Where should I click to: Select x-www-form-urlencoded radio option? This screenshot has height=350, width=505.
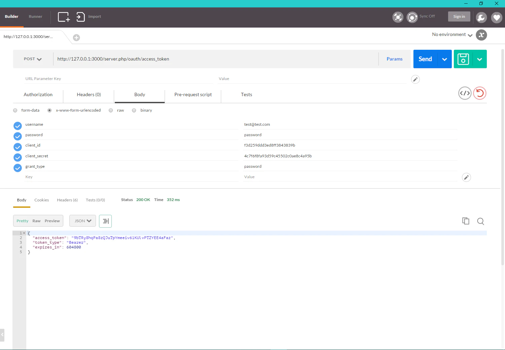click(x=49, y=110)
